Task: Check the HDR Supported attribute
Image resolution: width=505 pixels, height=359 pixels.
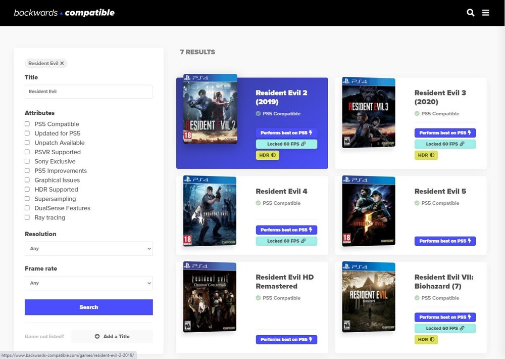Action: 27,190
